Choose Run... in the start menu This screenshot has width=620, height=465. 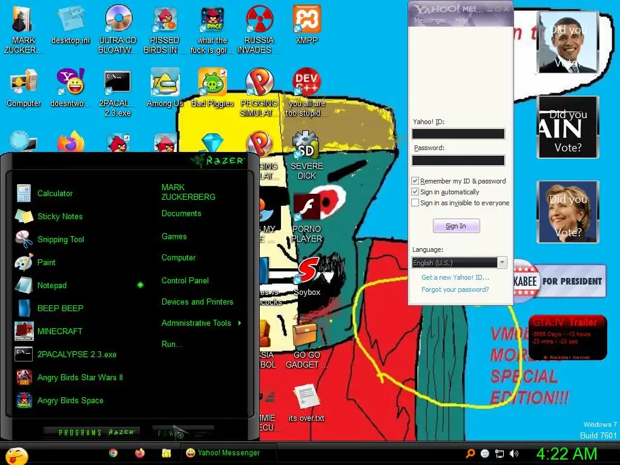(x=171, y=344)
